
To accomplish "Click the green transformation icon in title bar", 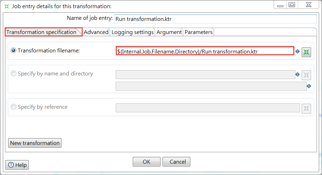I will point(7,6).
